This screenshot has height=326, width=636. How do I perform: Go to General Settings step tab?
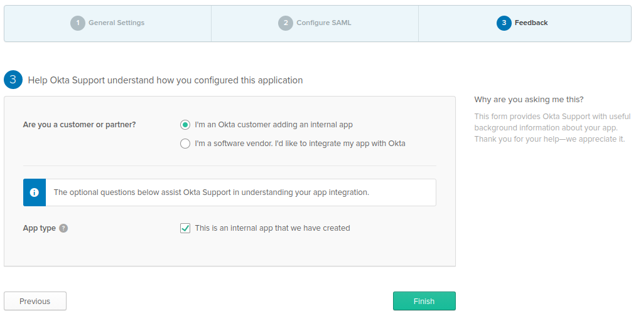pyautogui.click(x=107, y=23)
